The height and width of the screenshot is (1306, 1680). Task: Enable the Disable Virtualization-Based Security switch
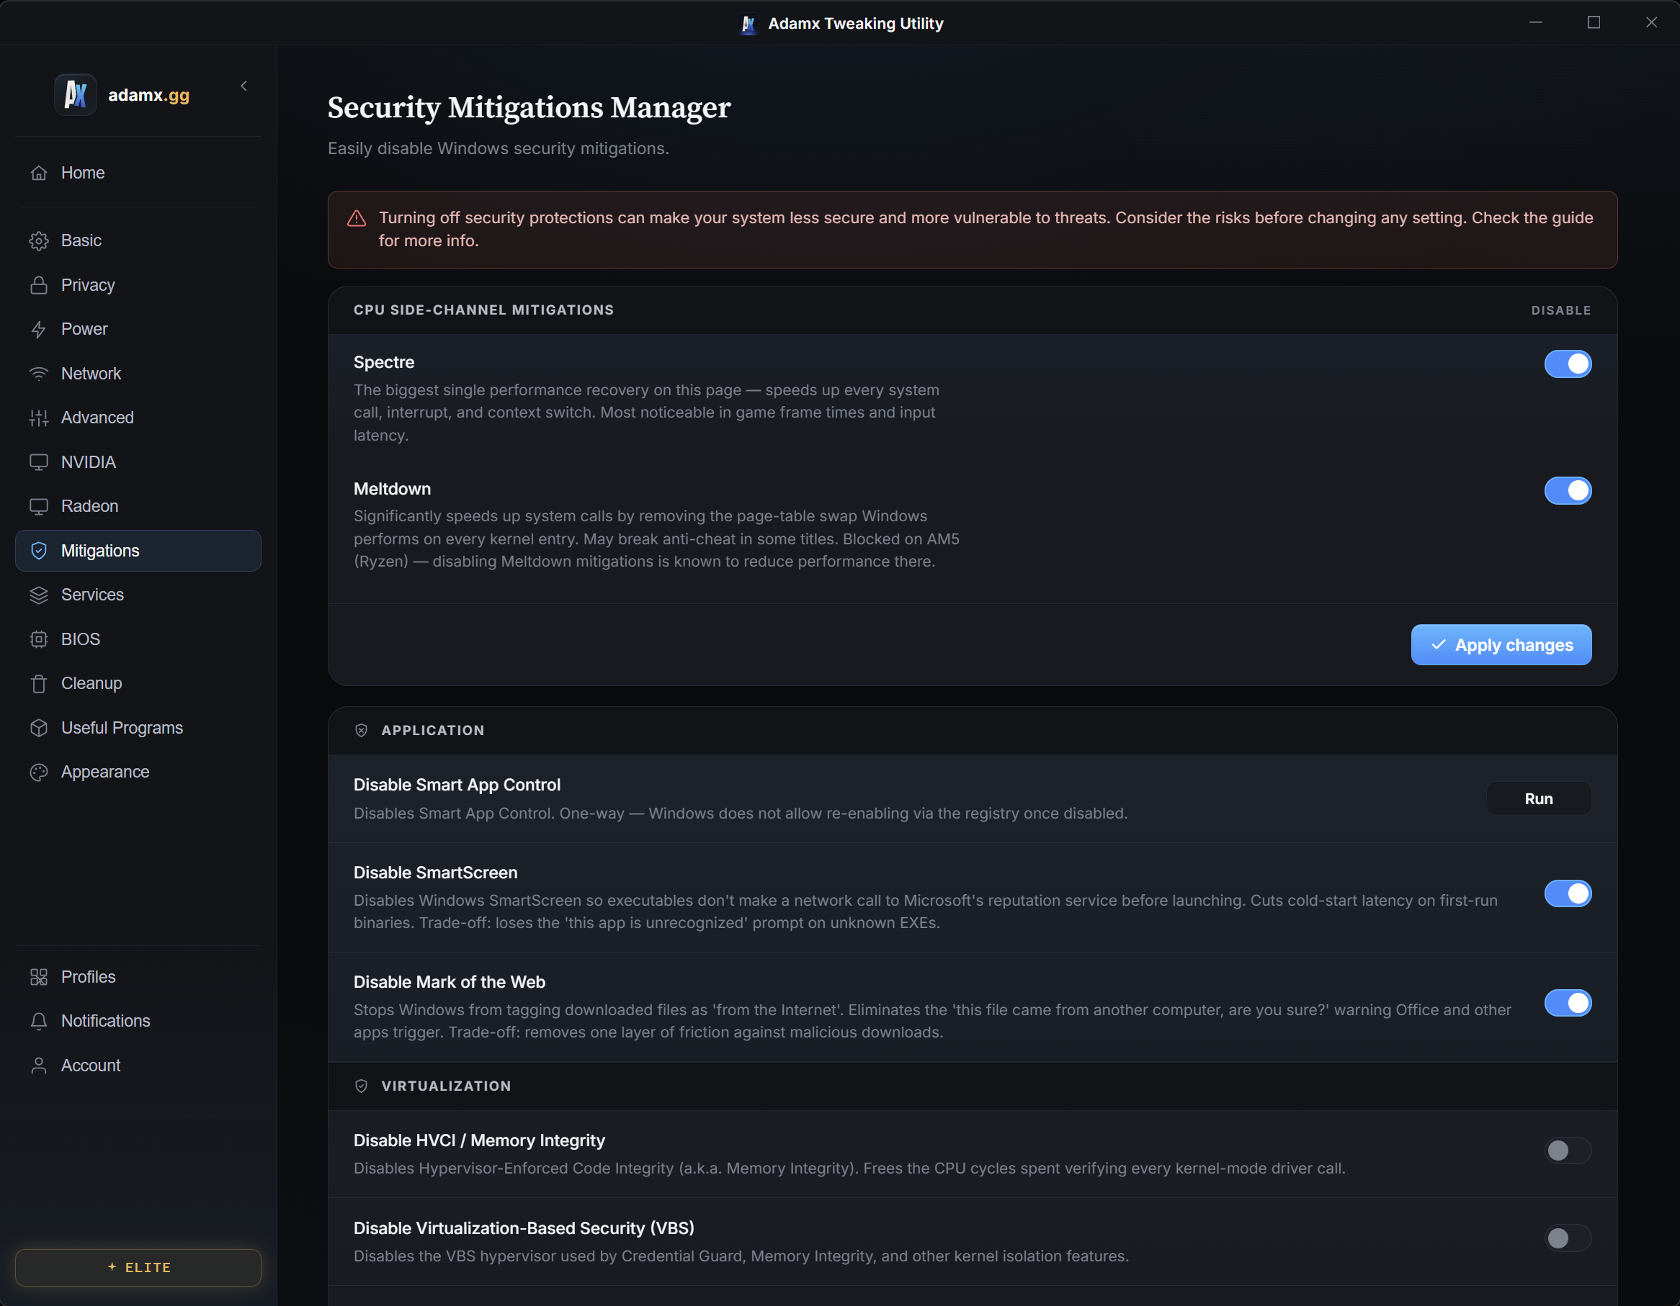coord(1567,1238)
